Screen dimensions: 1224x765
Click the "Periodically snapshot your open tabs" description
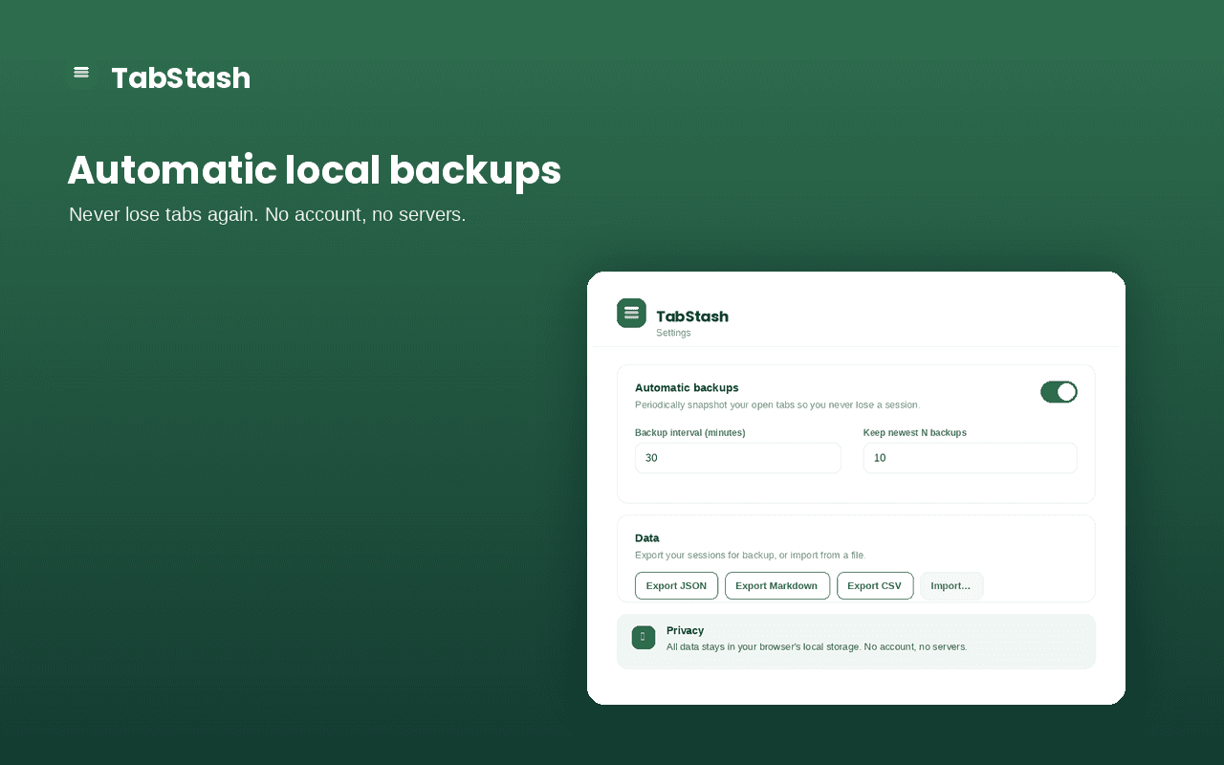[777, 404]
